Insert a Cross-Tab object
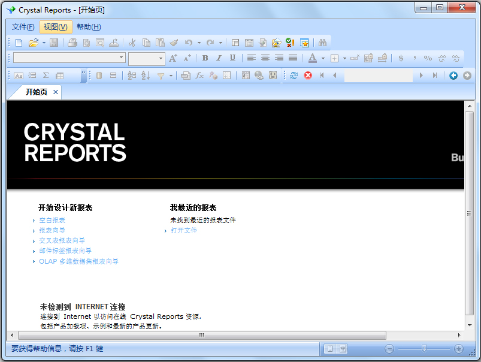The width and height of the screenshot is (481, 362). [x=60, y=76]
